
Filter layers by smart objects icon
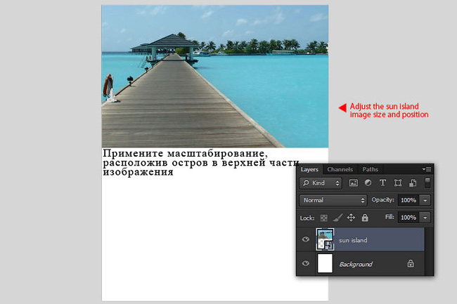[413, 183]
